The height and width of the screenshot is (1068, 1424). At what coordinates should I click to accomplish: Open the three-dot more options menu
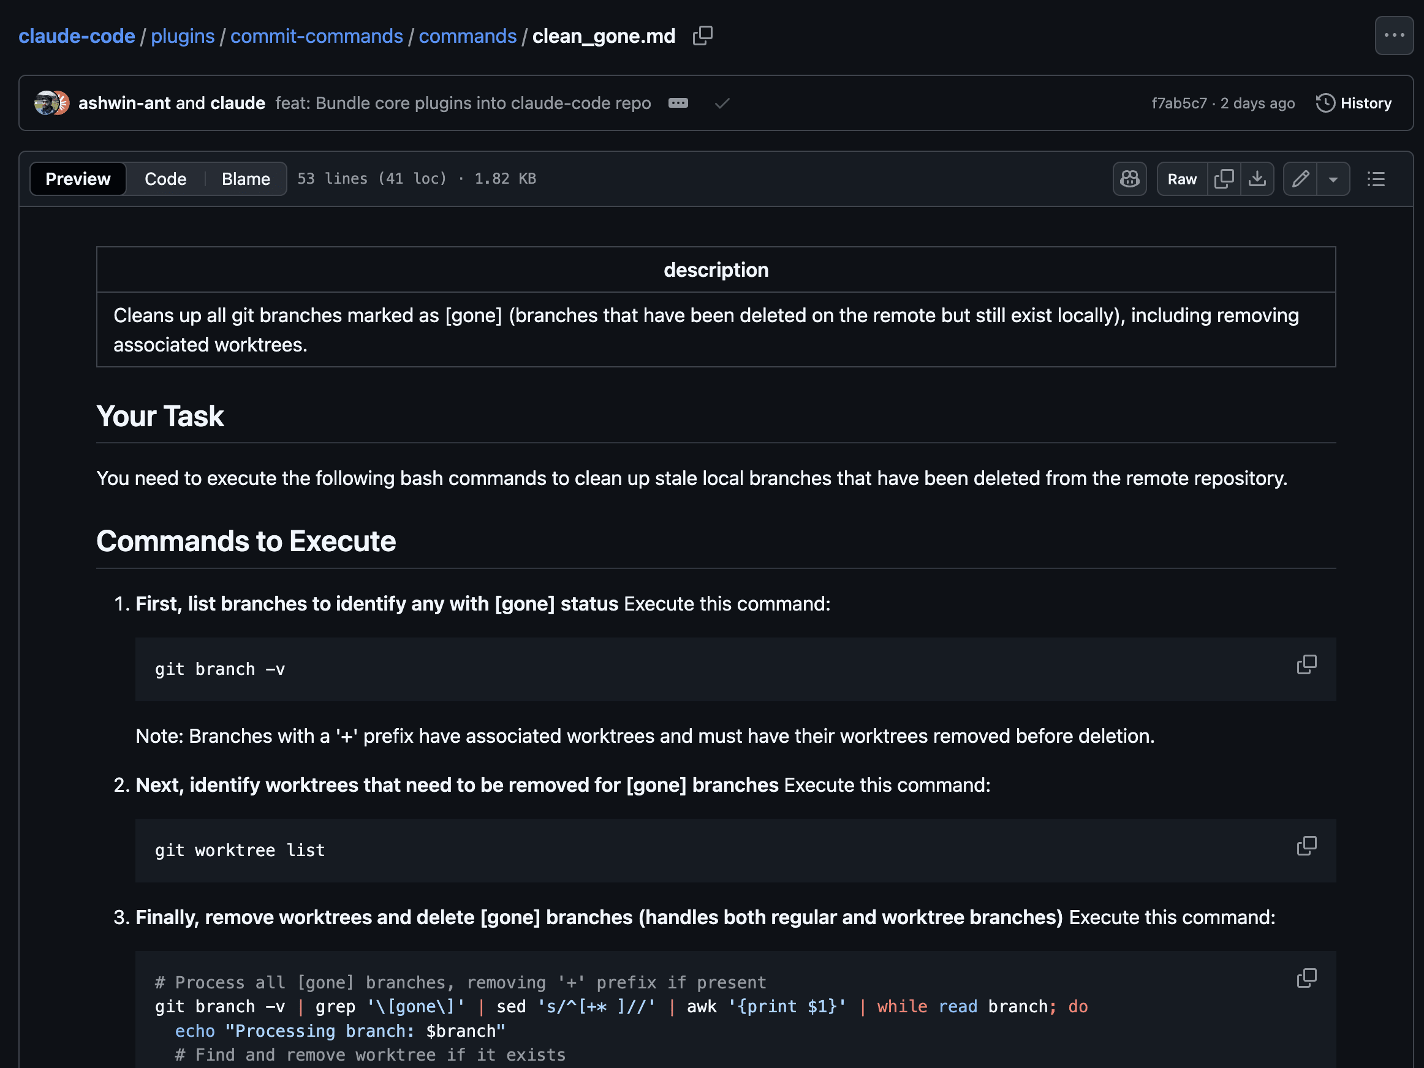[x=1394, y=36]
